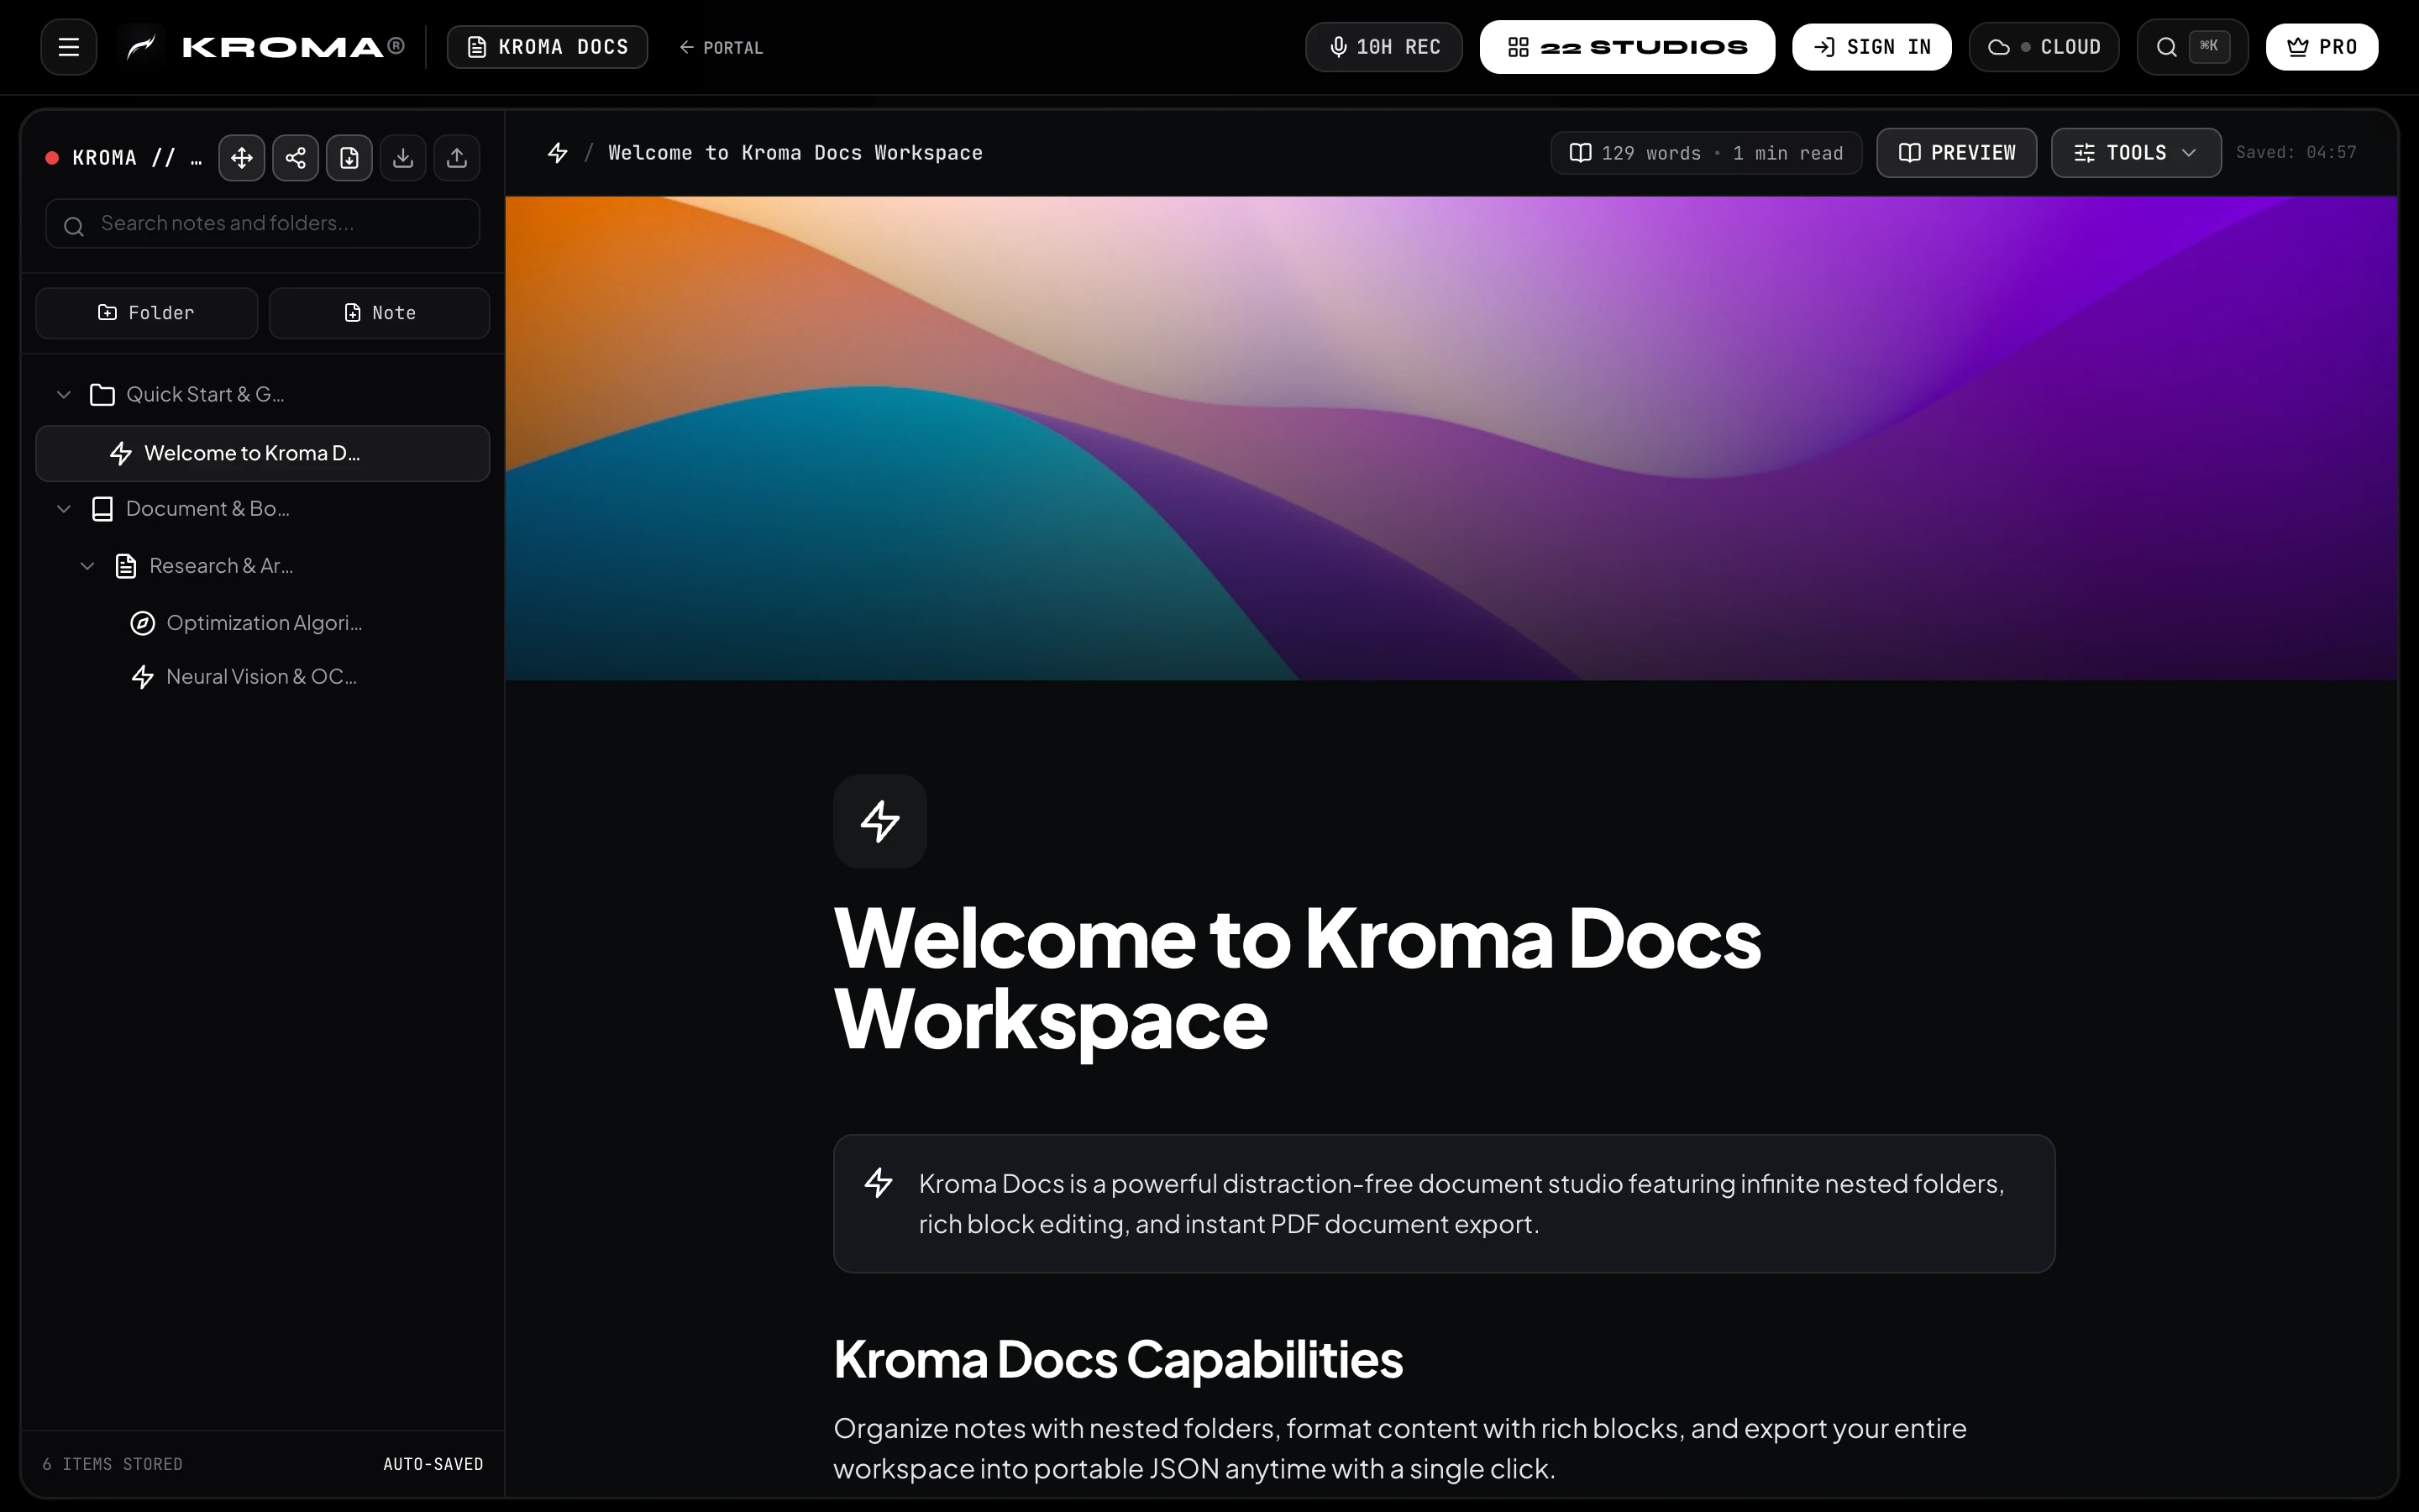The image size is (2419, 1512).
Task: Go back to Portal
Action: (720, 47)
